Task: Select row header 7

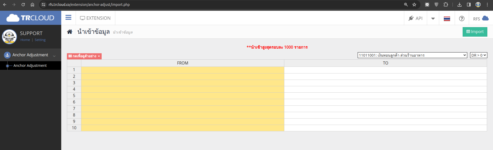Action: 74,109
